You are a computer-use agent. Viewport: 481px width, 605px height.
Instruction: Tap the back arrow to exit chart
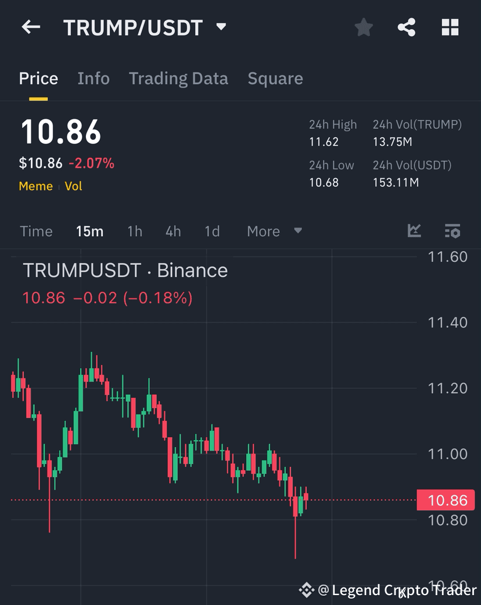(30, 27)
